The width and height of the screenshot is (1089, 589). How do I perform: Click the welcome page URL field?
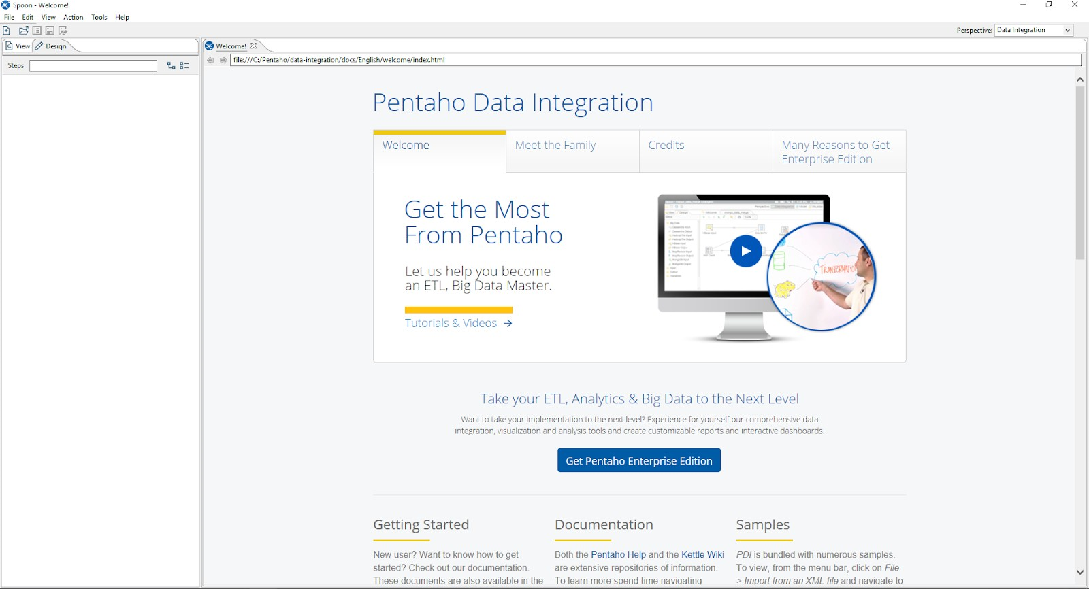tap(655, 60)
